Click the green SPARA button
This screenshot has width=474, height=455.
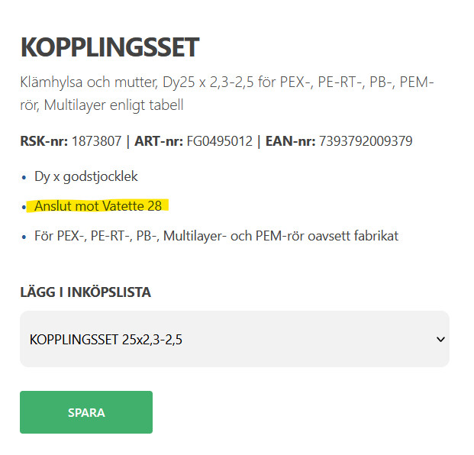click(86, 412)
